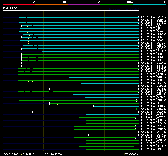Open the UniRef100_Q84UU0 hit label
Viewport: 168px width, 156px height.
pos(154,26)
